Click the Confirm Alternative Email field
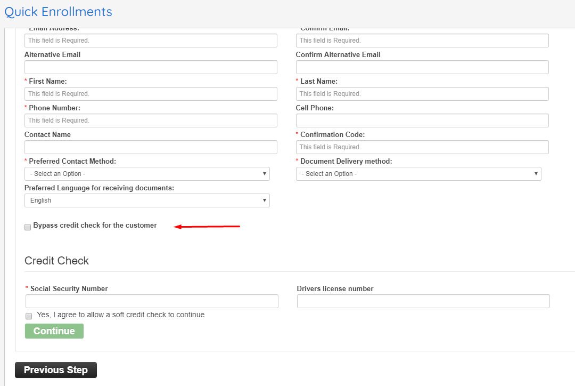 422,67
